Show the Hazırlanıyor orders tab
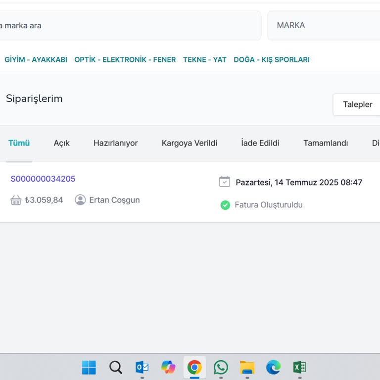The image size is (380, 380). [x=115, y=143]
